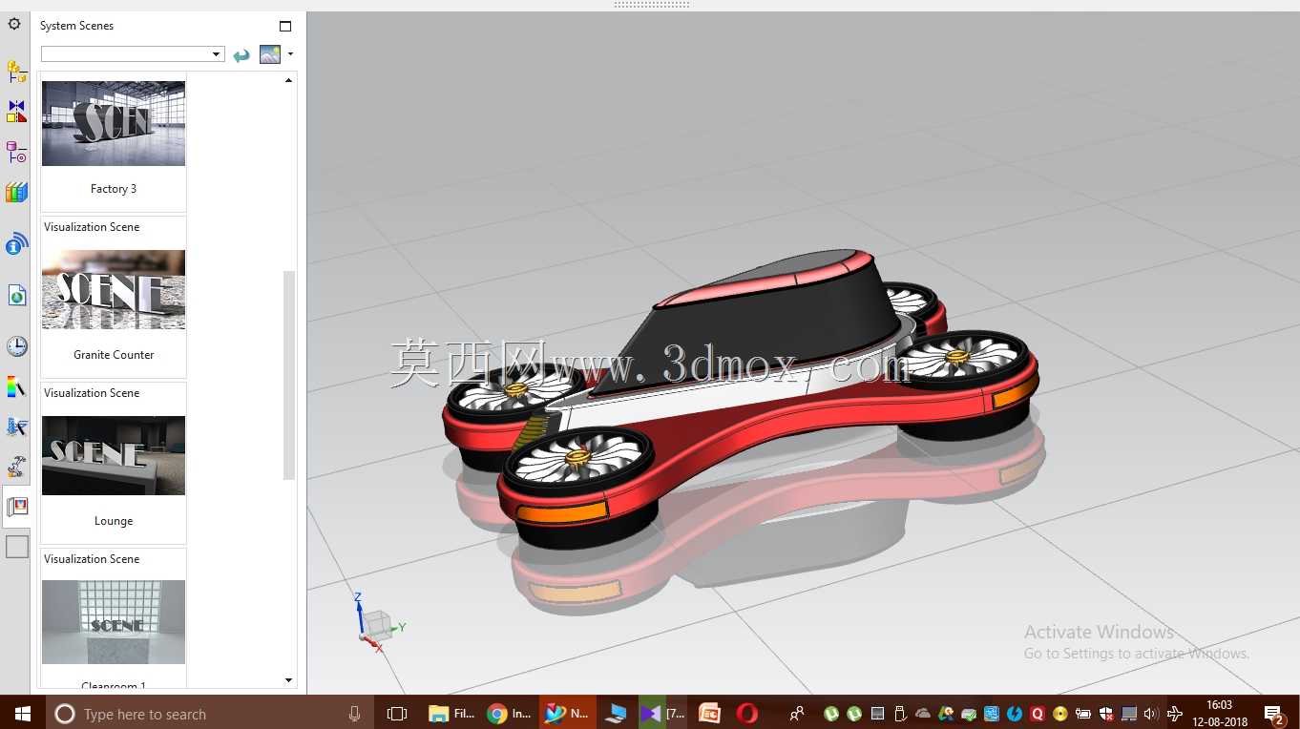Open the resource bar gear options
This screenshot has width=1300, height=729.
click(14, 24)
